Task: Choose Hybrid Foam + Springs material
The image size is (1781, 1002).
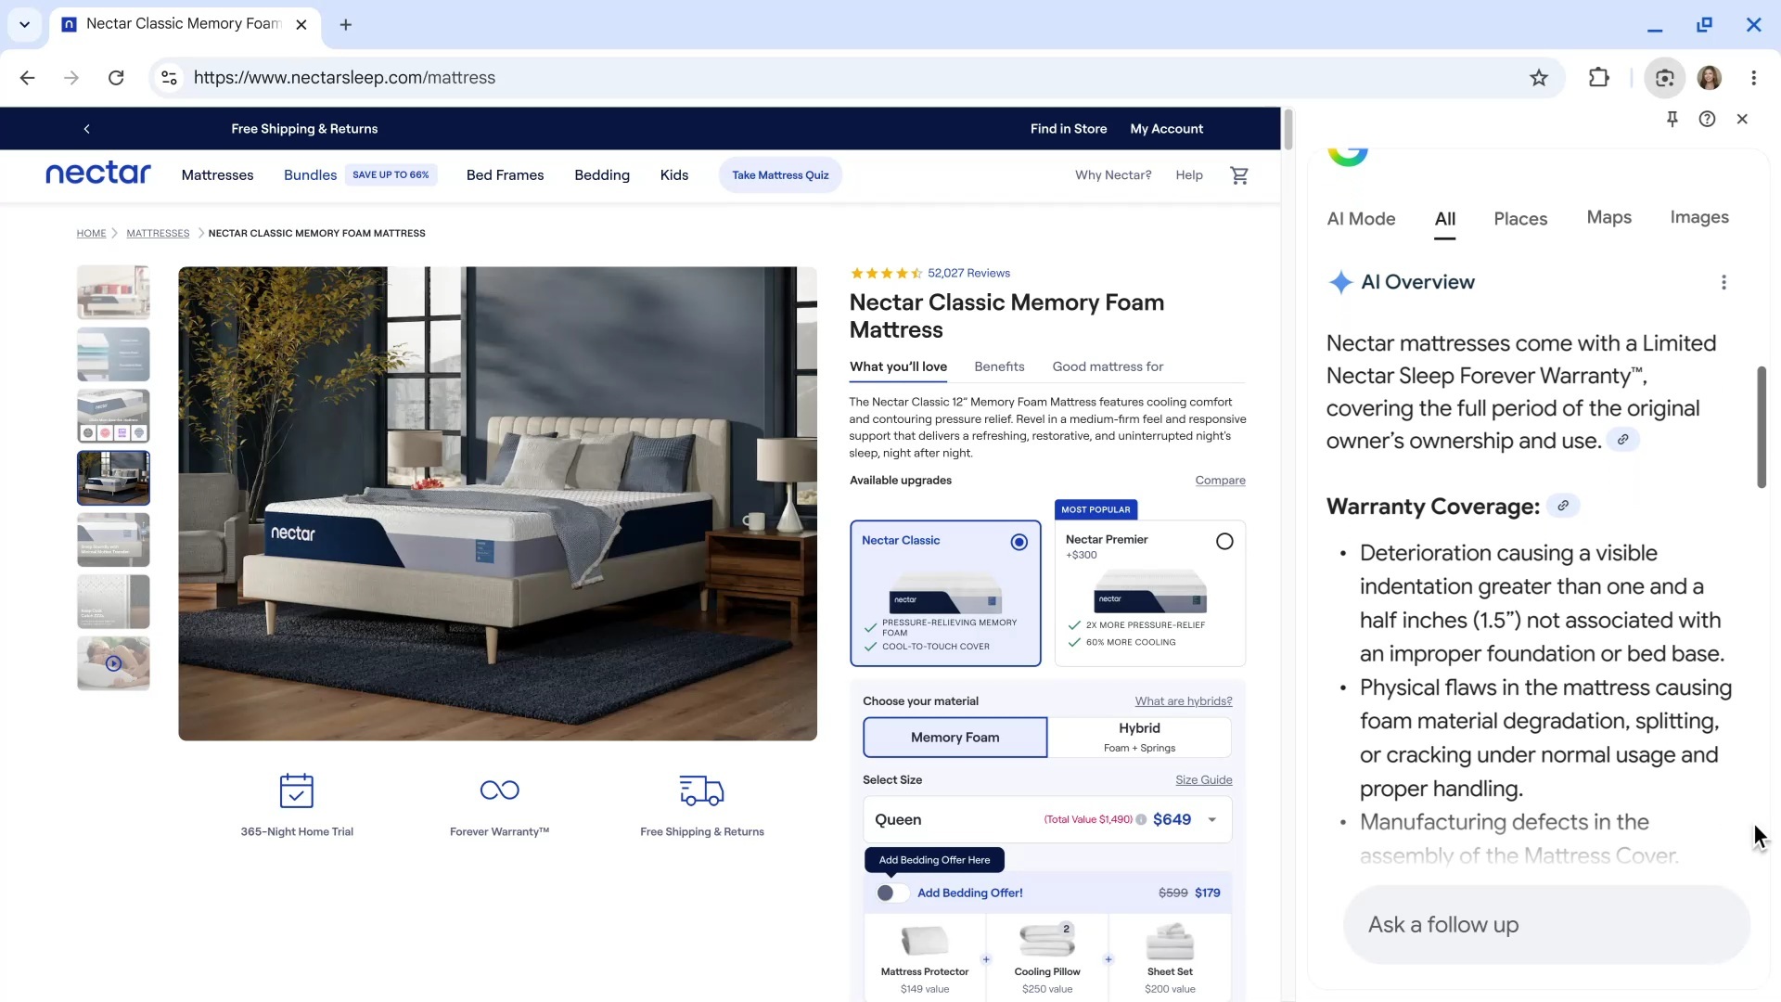Action: [x=1139, y=738]
